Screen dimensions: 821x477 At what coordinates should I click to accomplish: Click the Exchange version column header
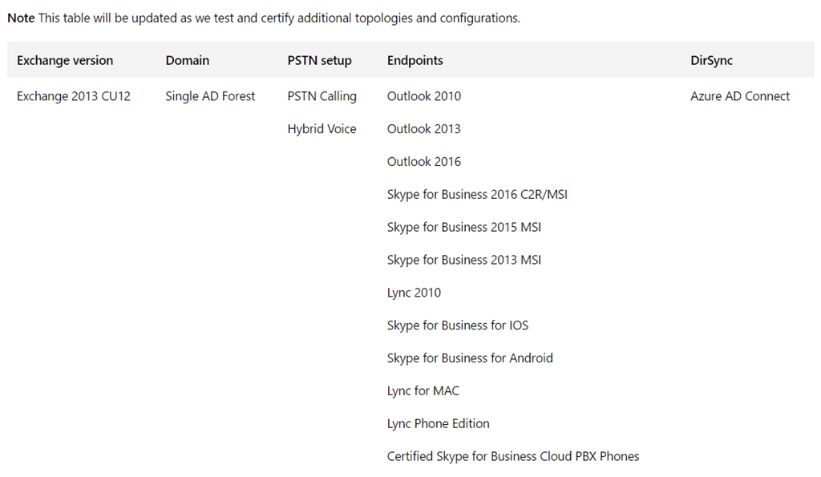click(x=65, y=60)
